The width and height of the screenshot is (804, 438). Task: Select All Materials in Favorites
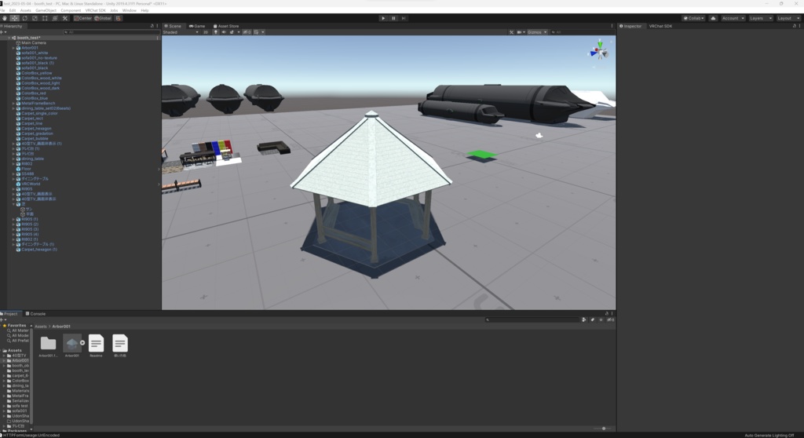click(x=18, y=330)
